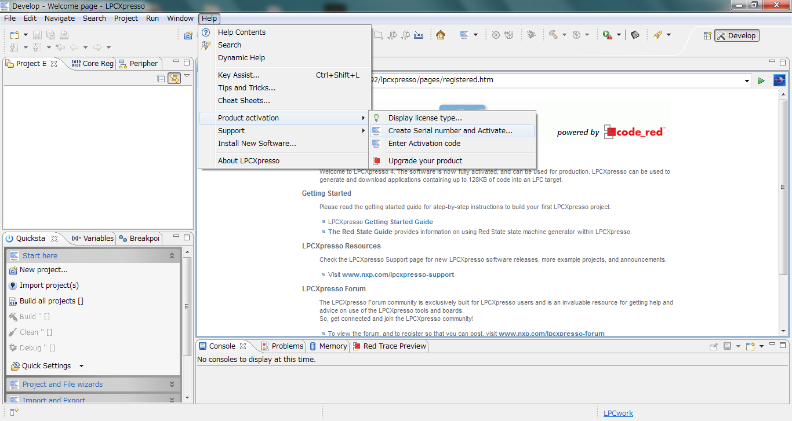This screenshot has height=421, width=792.
Task: Open the Getting Started Guide link
Action: click(399, 222)
